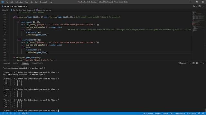
Task: Click the terminal vertical scrollbar
Action: pyautogui.click(x=205, y=110)
